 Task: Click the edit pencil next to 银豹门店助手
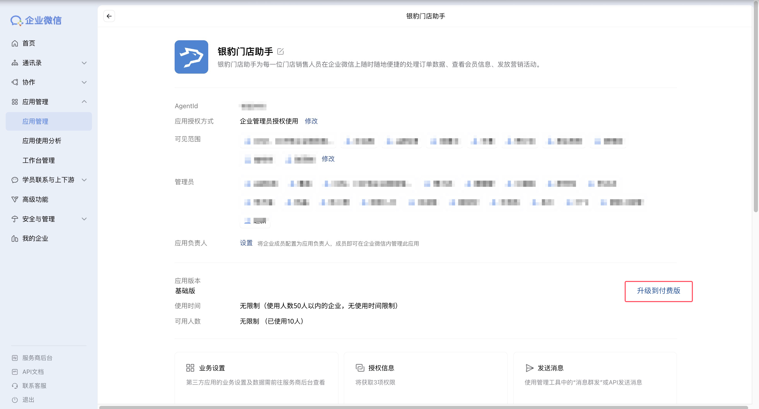[x=281, y=52]
